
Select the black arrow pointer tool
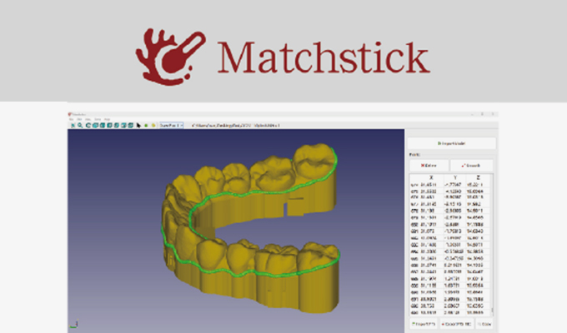point(138,126)
